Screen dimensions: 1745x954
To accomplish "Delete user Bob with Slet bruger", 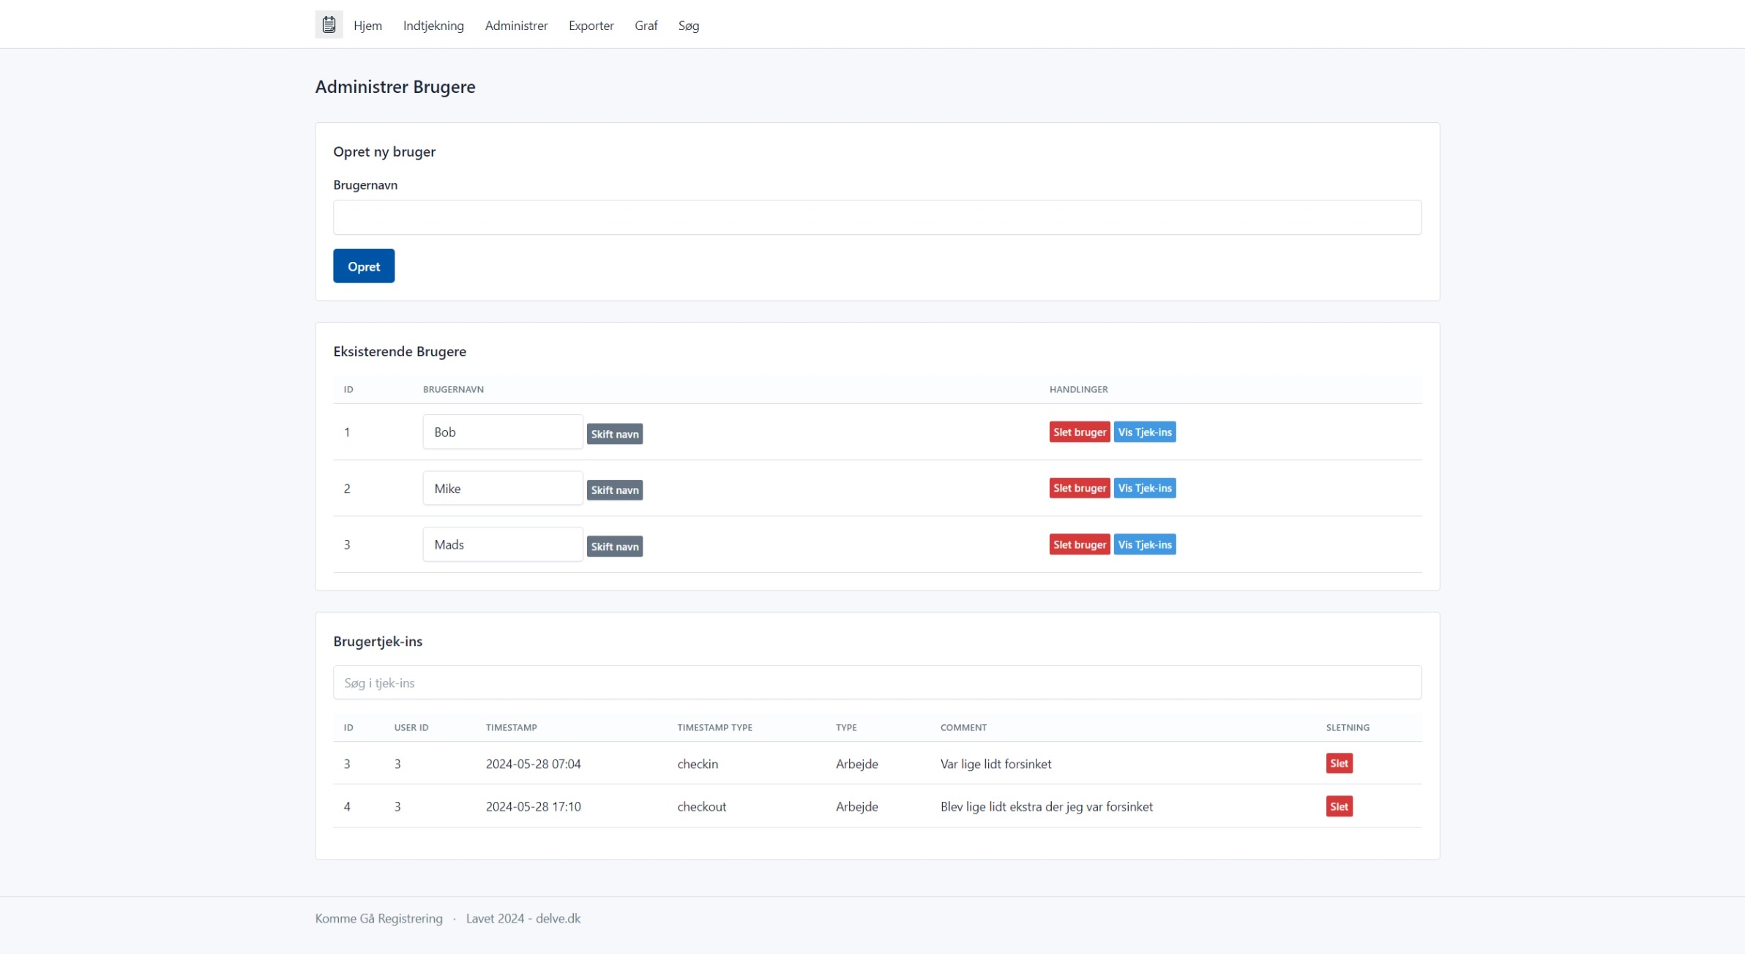I will click(x=1080, y=432).
